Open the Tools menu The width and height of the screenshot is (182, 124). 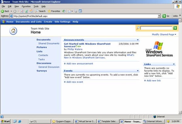(36, 6)
